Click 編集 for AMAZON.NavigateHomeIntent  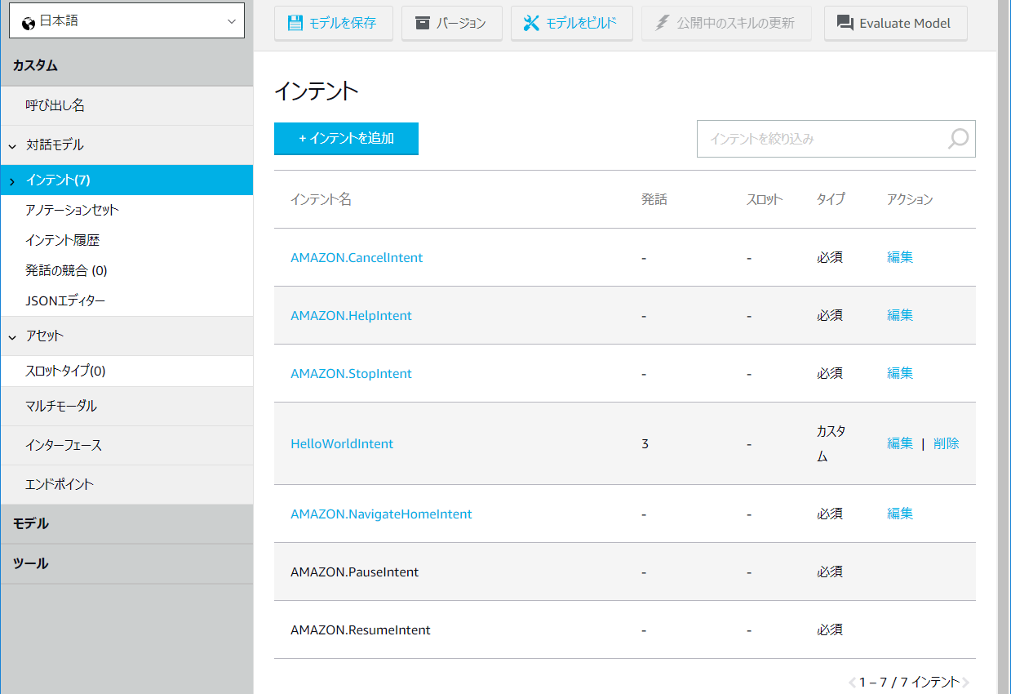click(900, 513)
